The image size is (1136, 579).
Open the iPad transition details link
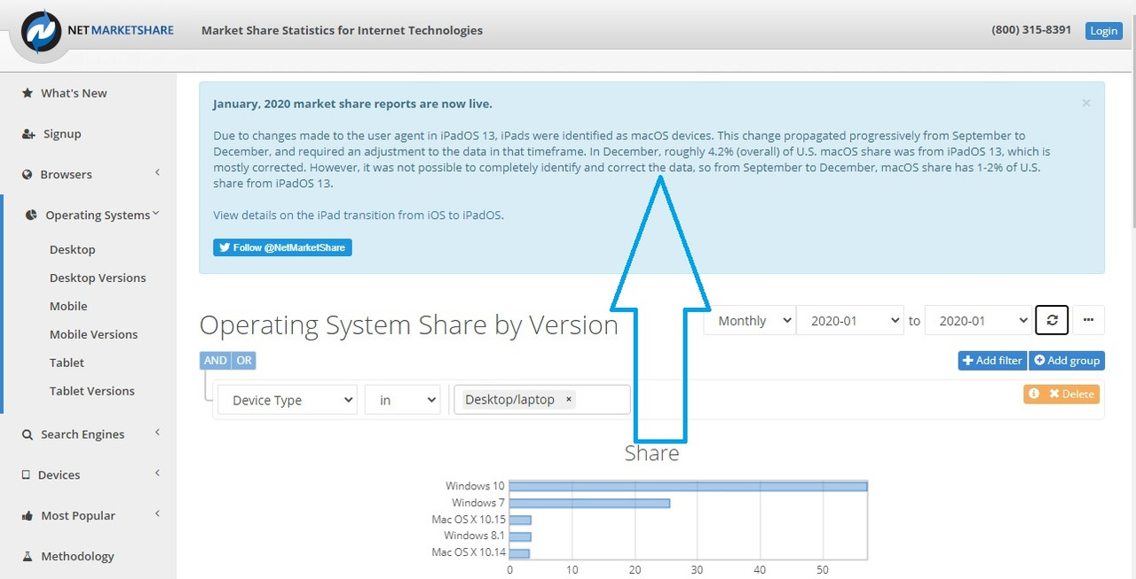click(359, 215)
